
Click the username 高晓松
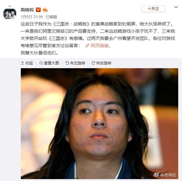[x=27, y=10]
